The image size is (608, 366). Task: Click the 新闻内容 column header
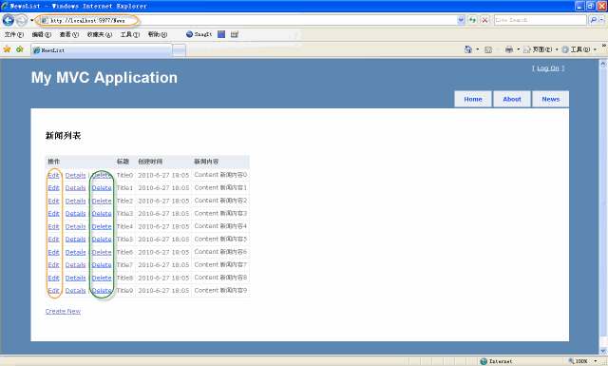point(206,162)
